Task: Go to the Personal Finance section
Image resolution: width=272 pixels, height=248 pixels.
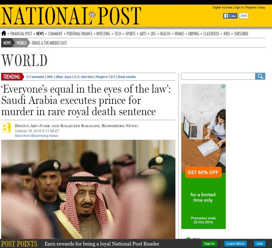Action: [79, 34]
